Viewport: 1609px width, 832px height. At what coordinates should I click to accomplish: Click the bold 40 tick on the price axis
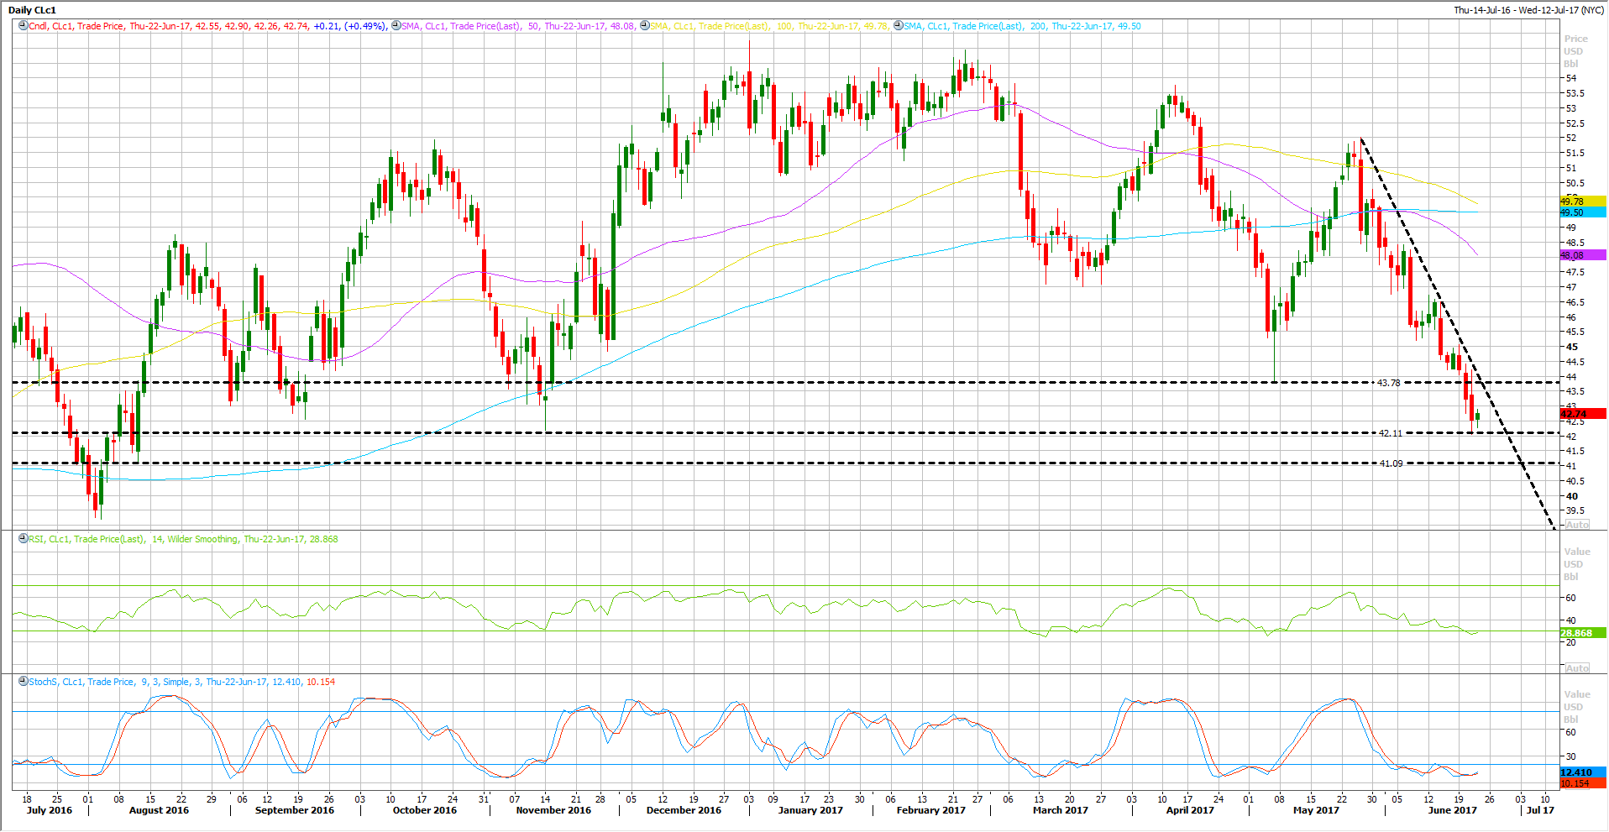pos(1571,496)
